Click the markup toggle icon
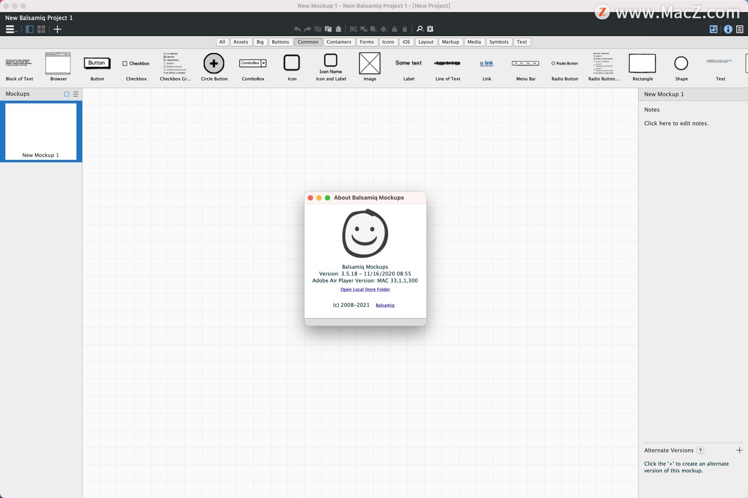The image size is (748, 498). (430, 29)
